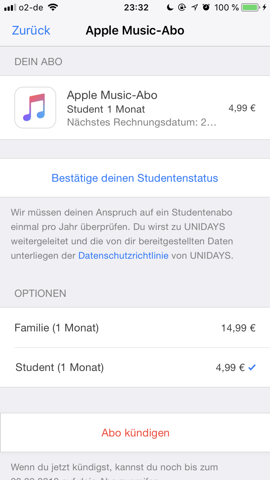Tap the 14,99 € Familie price
Image resolution: width=270 pixels, height=480 pixels.
coord(238,328)
